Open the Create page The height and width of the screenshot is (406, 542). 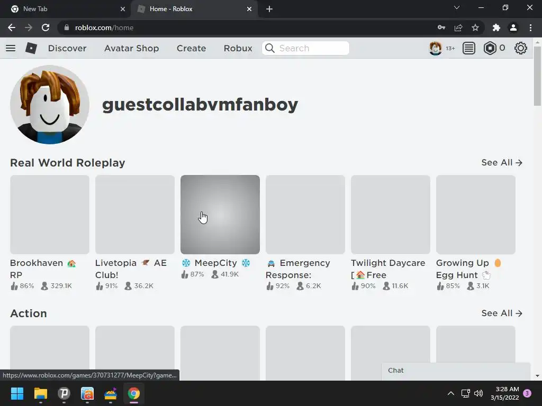point(191,48)
